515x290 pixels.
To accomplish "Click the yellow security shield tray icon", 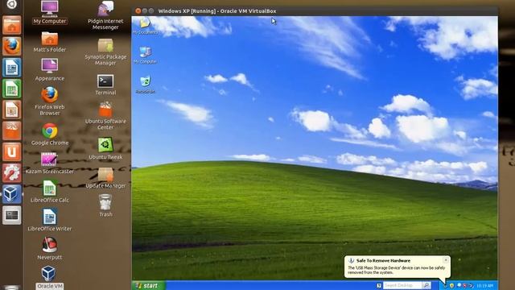I will [452, 285].
